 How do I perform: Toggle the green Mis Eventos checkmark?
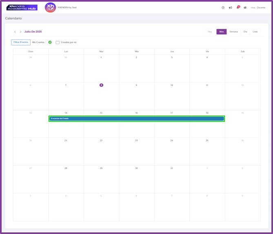(x=50, y=42)
